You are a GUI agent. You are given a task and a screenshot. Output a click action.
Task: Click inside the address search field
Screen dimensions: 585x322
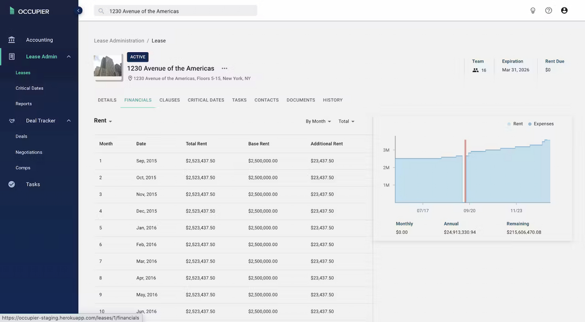coord(175,10)
